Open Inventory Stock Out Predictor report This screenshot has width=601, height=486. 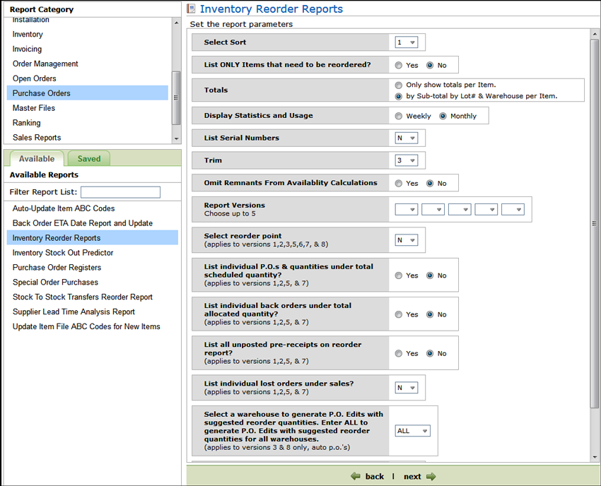[63, 253]
